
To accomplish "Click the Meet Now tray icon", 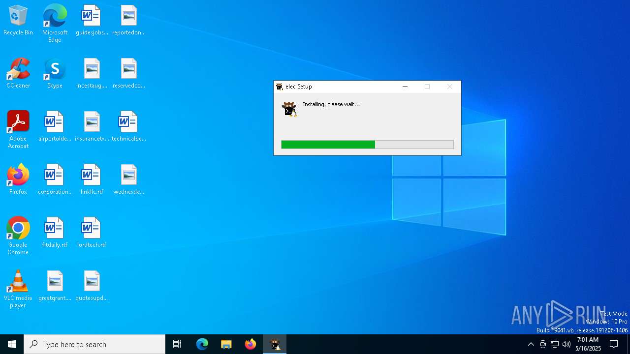I will [543, 344].
